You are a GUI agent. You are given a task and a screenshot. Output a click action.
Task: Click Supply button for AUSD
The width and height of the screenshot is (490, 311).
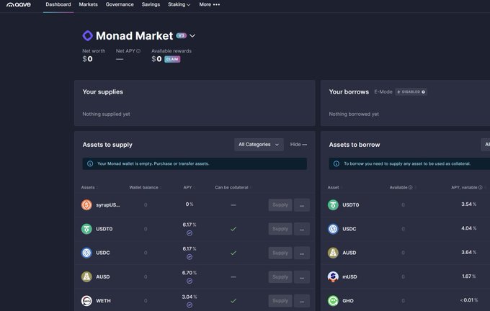tap(280, 277)
